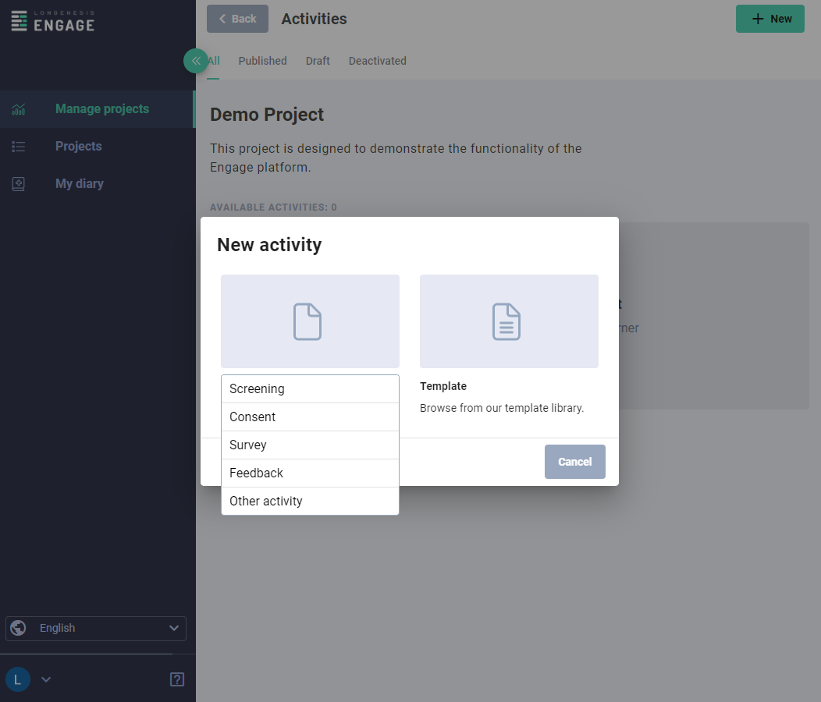Open the English language dropdown
This screenshot has width=821, height=702.
pyautogui.click(x=95, y=628)
